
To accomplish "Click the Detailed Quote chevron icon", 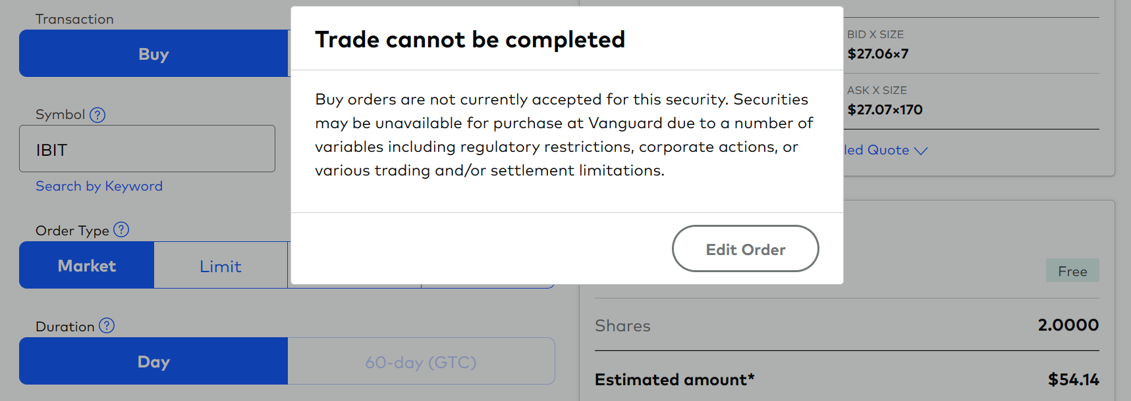I will click(921, 150).
